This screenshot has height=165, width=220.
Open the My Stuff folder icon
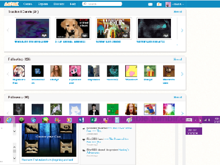pyautogui.click(x=159, y=4)
